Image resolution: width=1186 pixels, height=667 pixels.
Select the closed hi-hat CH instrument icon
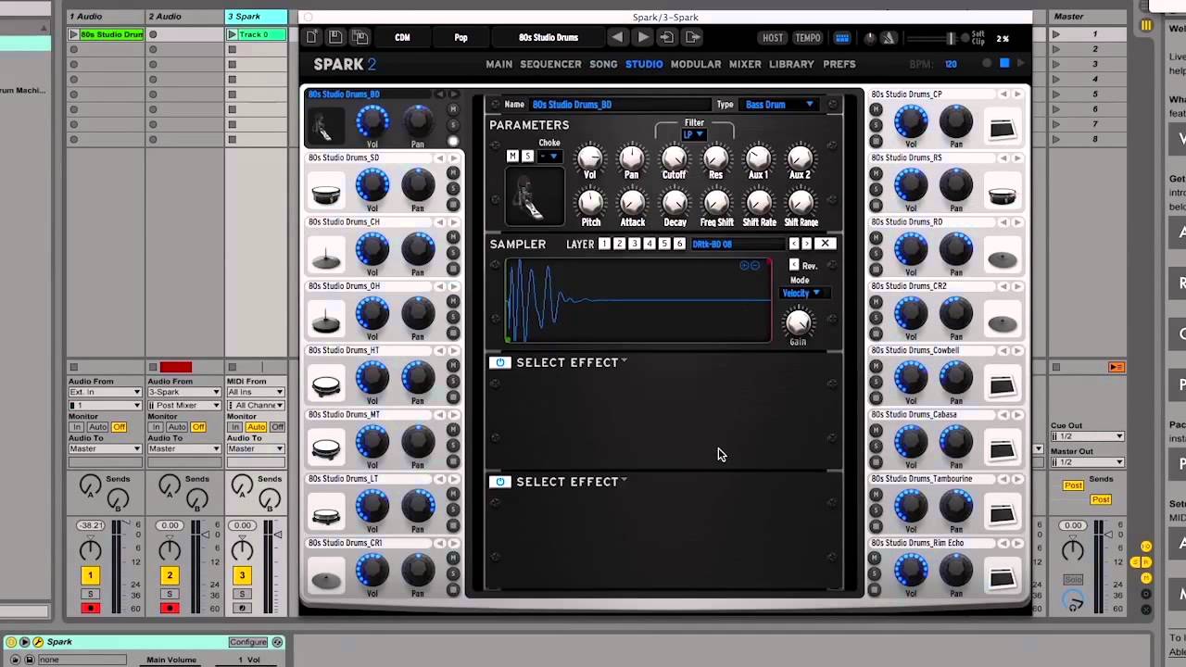click(x=326, y=256)
